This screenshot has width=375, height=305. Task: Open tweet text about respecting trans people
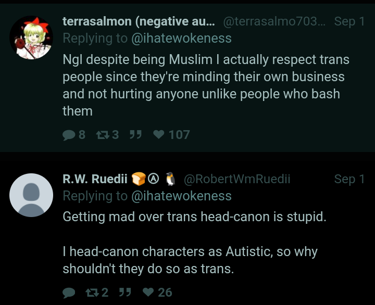point(206,85)
